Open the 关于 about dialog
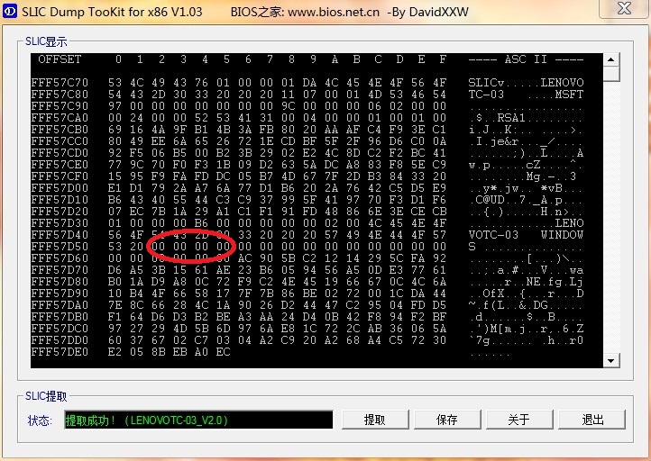This screenshot has width=651, height=461. pos(519,420)
